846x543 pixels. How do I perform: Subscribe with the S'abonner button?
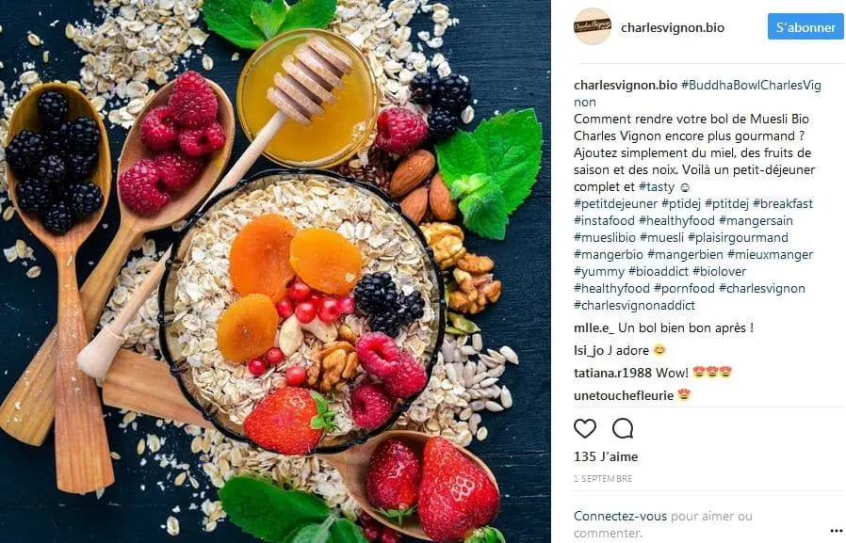coord(805,27)
